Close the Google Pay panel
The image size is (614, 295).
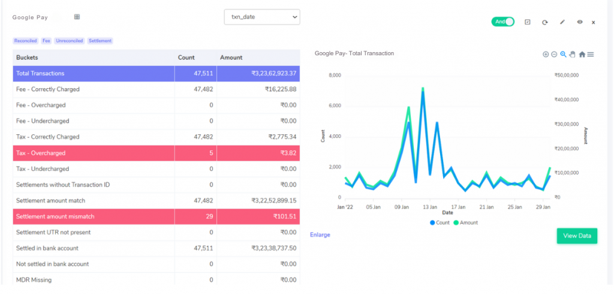593,22
